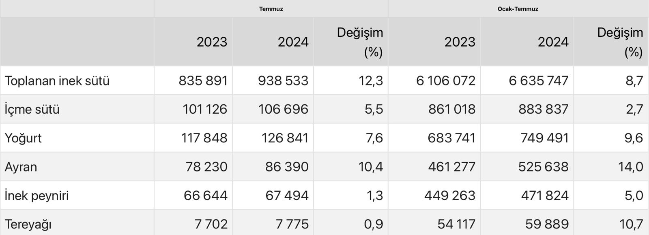Click the 12,3 percent change cell

tap(371, 81)
